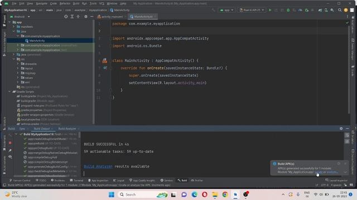This screenshot has width=357, height=200.
Task: Click the Build Analyzer link in the output
Action: tap(98, 166)
